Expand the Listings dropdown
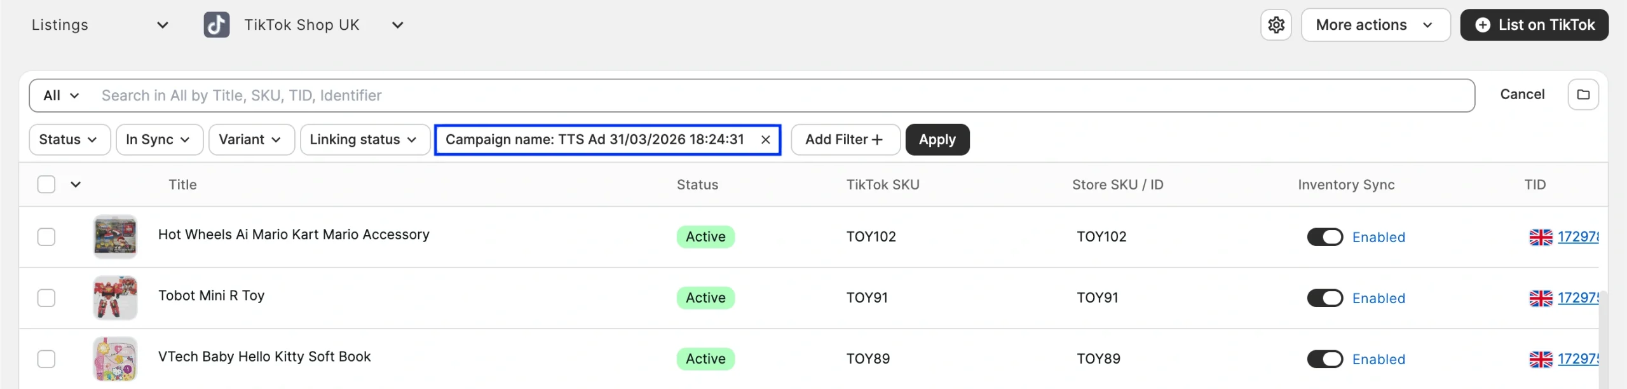The width and height of the screenshot is (1627, 389). pyautogui.click(x=100, y=25)
